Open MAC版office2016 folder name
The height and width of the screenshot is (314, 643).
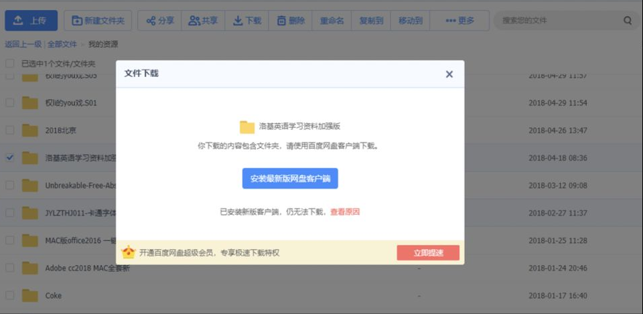coord(80,240)
